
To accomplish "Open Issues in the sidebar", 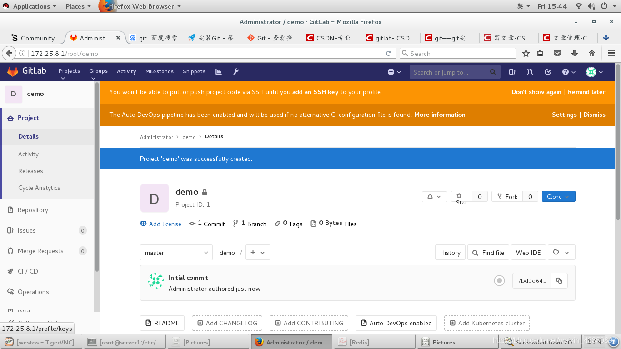I will point(26,230).
